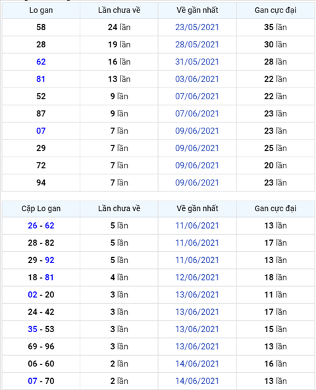This screenshot has width=316, height=390.
Task: Click blue 07 in pair 07 - 70
Action: pos(33,381)
